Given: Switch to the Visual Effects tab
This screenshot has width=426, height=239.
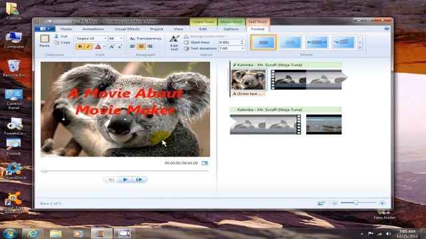Looking at the screenshot, I should 127,29.
